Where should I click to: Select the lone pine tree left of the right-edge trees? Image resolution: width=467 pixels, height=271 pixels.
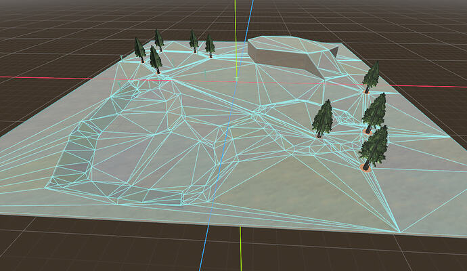[323, 119]
